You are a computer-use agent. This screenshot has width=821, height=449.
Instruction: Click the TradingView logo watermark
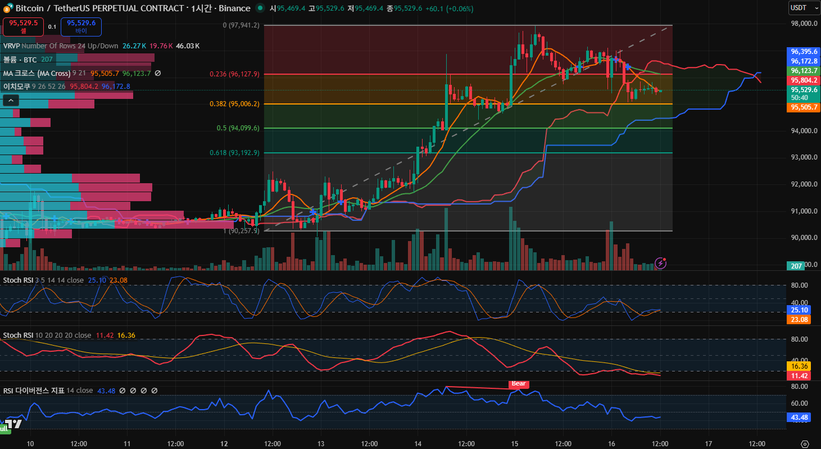15,424
